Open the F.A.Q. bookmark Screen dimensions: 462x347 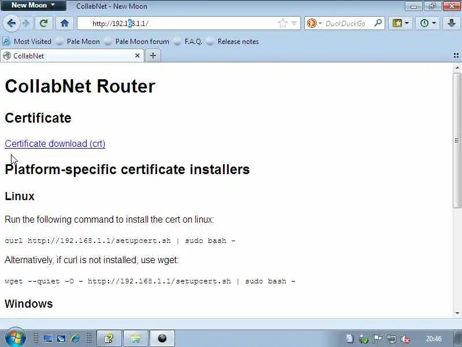pyautogui.click(x=188, y=42)
